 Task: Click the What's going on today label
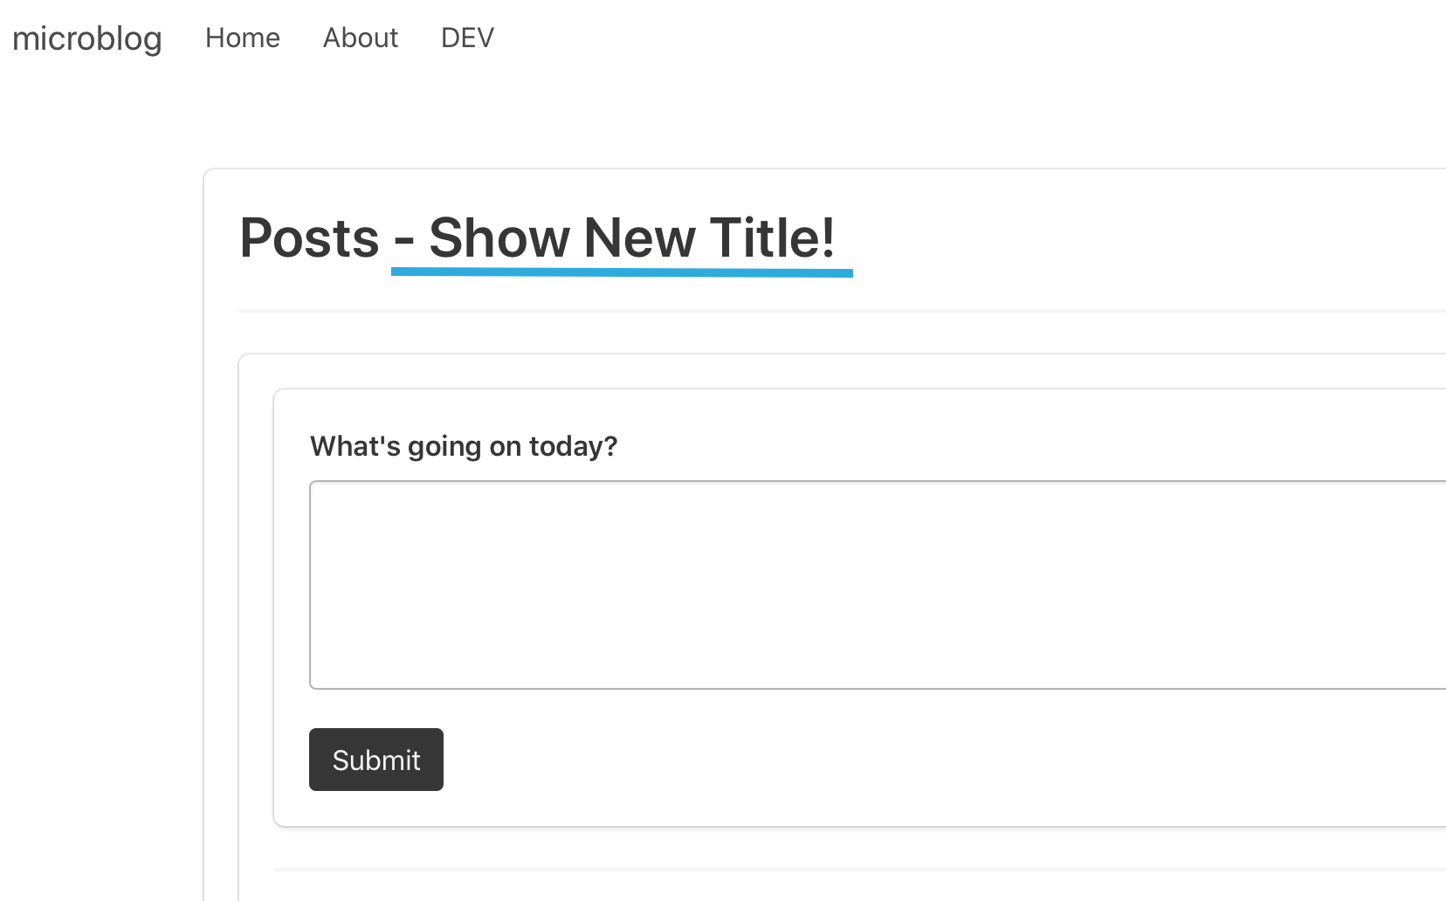pos(463,445)
